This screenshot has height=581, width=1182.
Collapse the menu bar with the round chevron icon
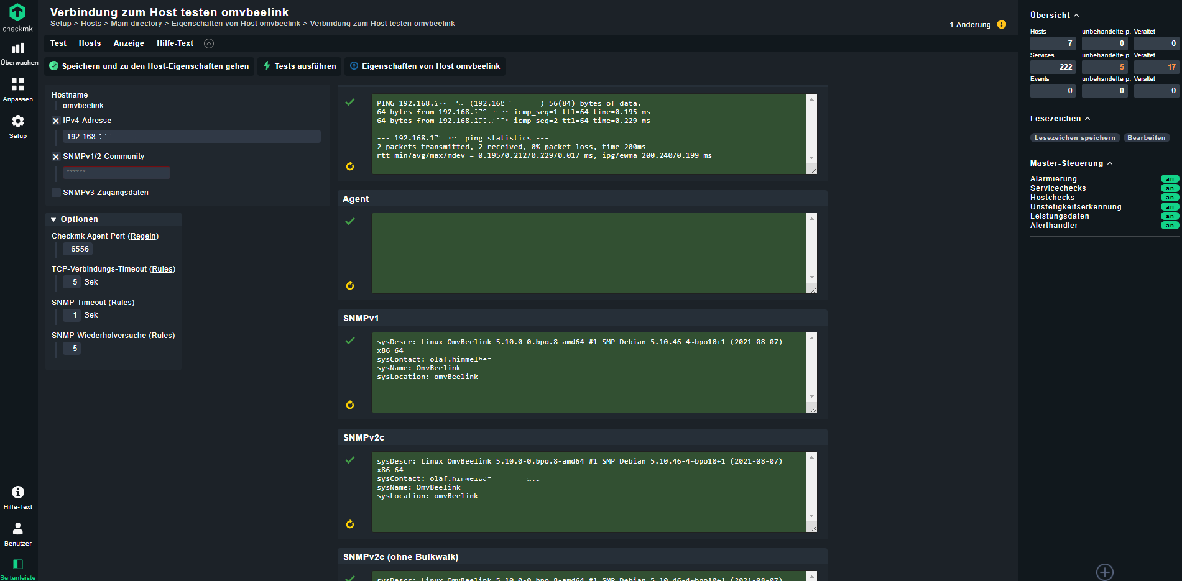(x=209, y=43)
